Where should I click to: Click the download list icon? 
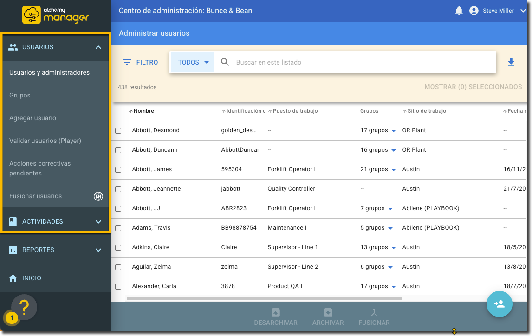[x=511, y=62]
